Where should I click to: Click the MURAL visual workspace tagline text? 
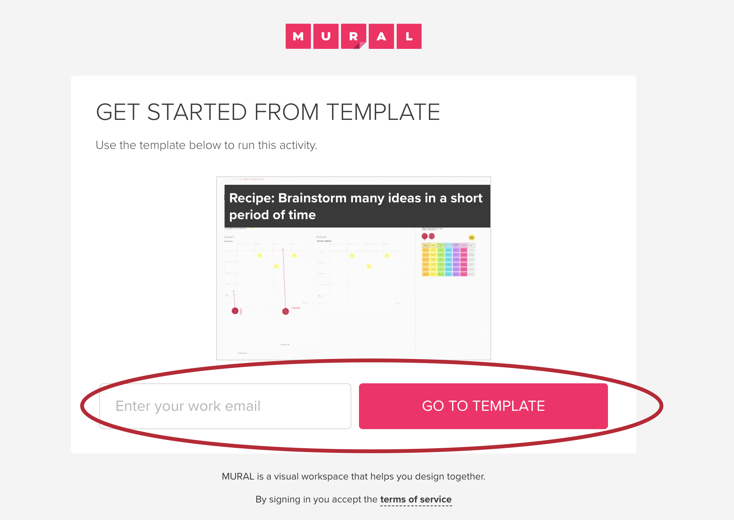coord(354,476)
